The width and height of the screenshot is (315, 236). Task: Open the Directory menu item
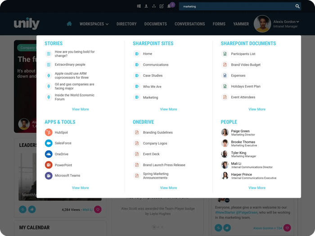coord(126,24)
